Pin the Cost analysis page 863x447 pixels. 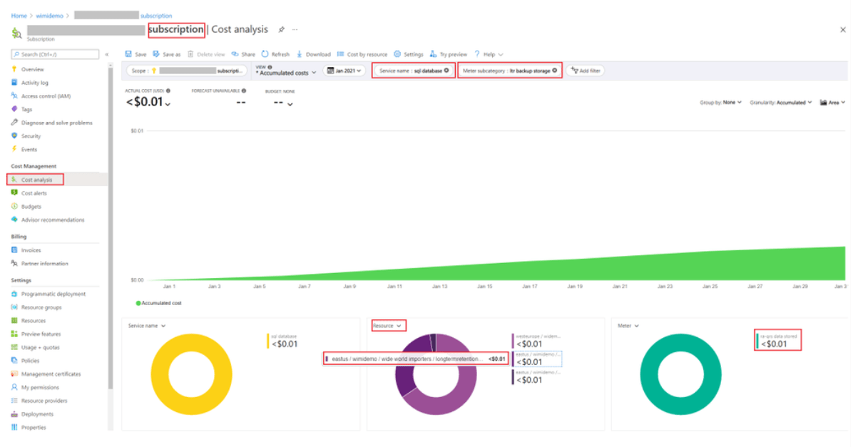[282, 29]
